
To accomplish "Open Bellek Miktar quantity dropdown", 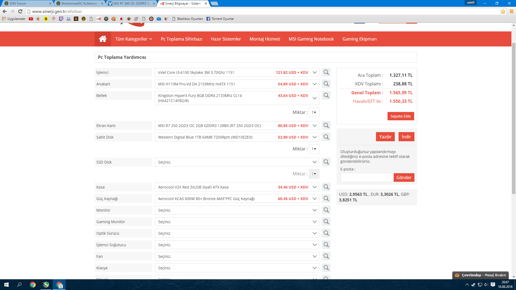I will [x=314, y=113].
